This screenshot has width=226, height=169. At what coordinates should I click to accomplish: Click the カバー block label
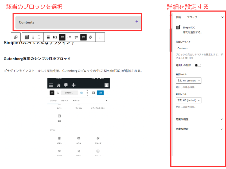pyautogui.click(x=59, y=108)
